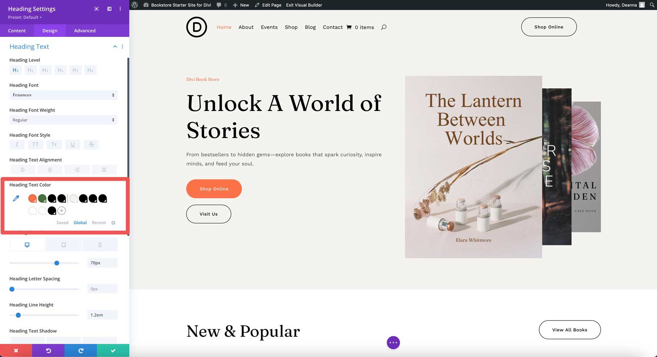Click the Shop Online button in hero section
Viewport: 657px width, 357px height.
click(x=214, y=189)
